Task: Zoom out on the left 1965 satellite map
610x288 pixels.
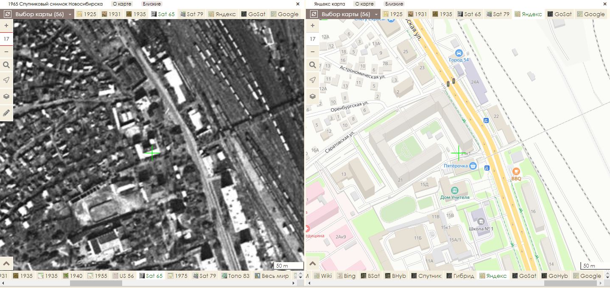Action: click(6, 52)
